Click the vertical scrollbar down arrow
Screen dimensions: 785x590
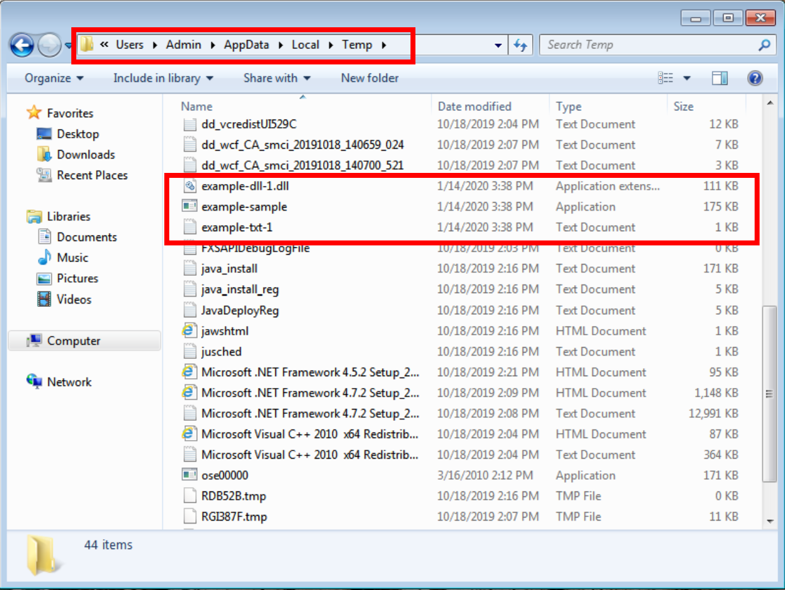click(771, 521)
